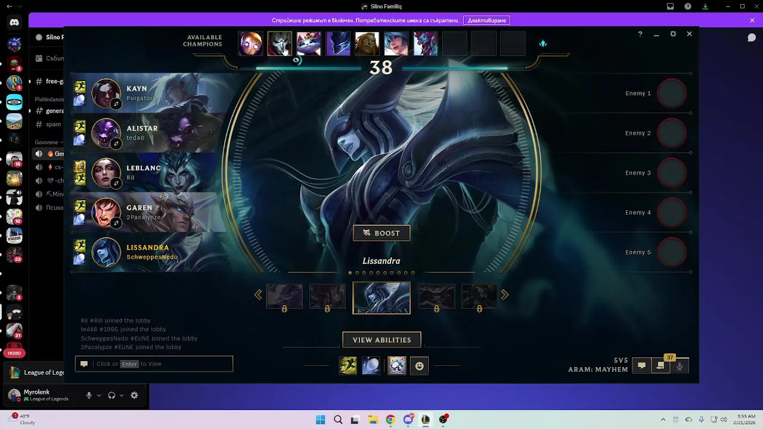This screenshot has width=763, height=429.
Task: Open the help question mark icon
Action: (x=640, y=34)
